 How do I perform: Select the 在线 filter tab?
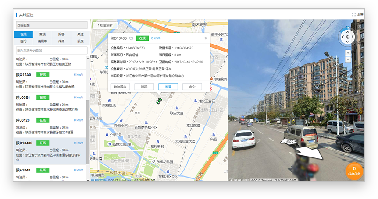(x=23, y=34)
